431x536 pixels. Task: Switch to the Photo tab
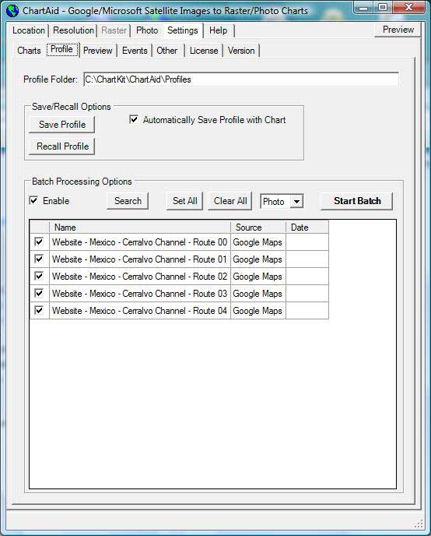147,30
